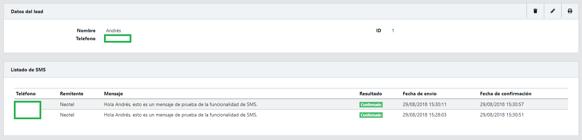Click confirmation date 29/08/2018 15:30:51

click(502, 115)
